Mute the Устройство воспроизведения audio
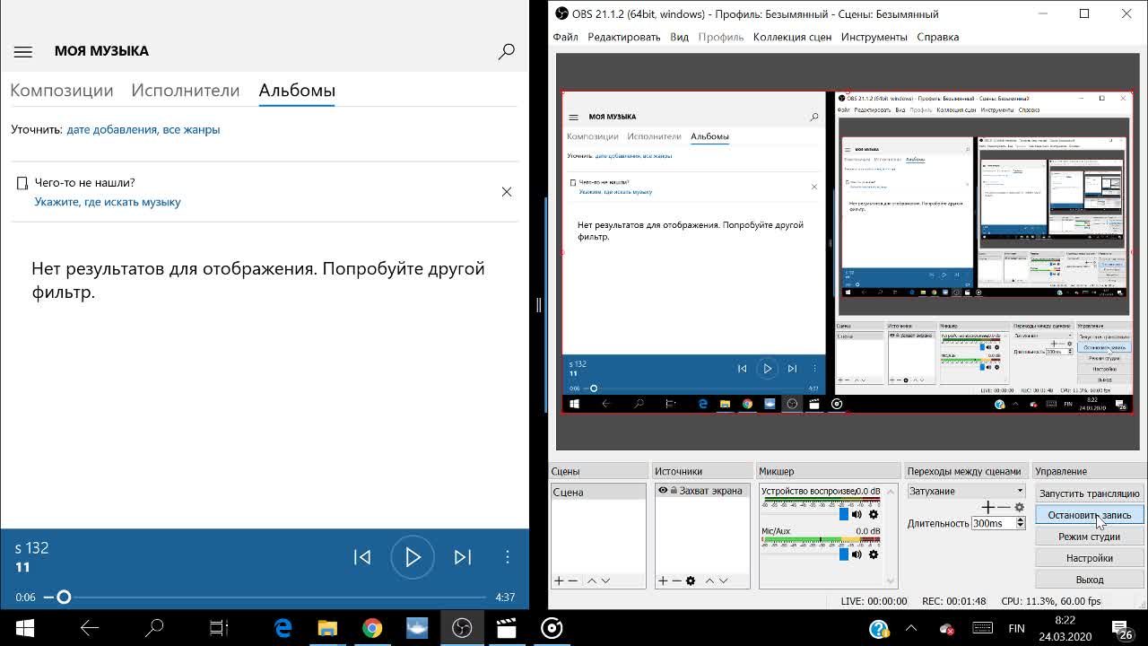This screenshot has height=646, width=1148. (857, 514)
